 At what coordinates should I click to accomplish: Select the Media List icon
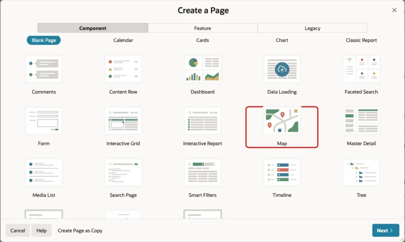point(44,172)
